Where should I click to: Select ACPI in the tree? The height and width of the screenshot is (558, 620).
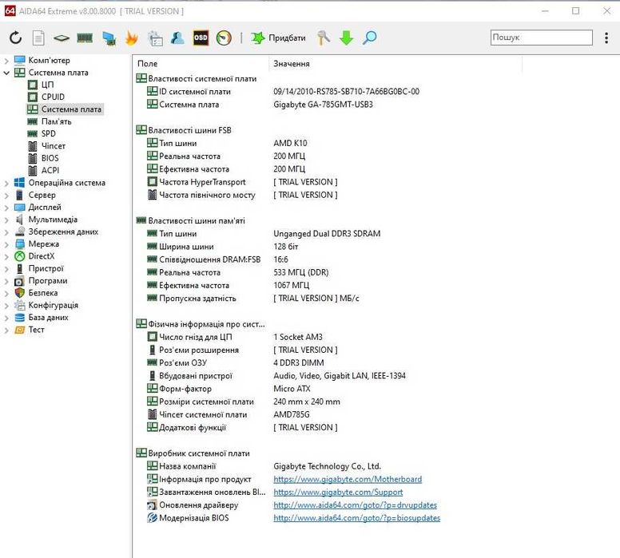50,170
